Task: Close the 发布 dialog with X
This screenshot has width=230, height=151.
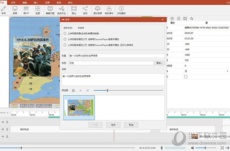Action: pyautogui.click(x=163, y=19)
